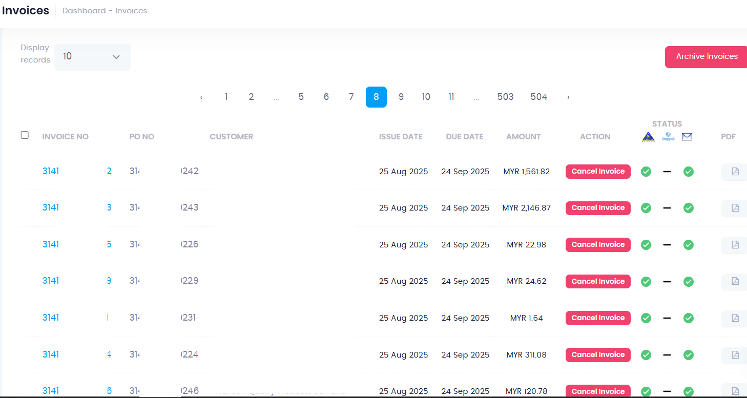Image resolution: width=747 pixels, height=398 pixels.
Task: Click the Archive Invoices button
Action: pos(707,57)
